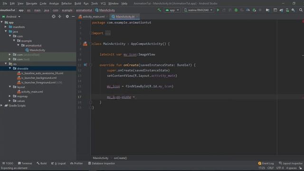Open the realme RMX2040 device dropdown
This screenshot has width=304, height=171.
pos(198,10)
